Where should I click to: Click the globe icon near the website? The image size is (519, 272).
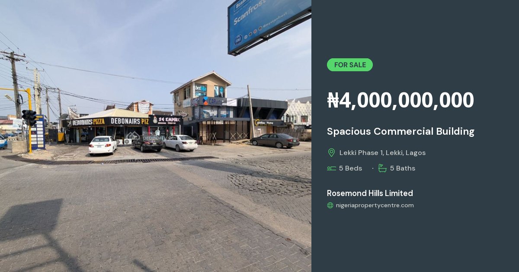330,206
